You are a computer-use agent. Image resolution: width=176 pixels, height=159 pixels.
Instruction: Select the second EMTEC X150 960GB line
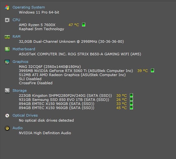tap(57, 108)
